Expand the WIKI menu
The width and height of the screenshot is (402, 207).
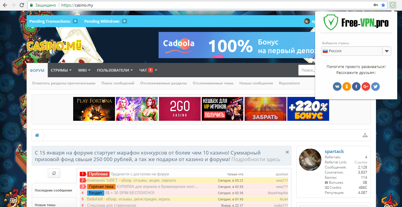coord(84,70)
